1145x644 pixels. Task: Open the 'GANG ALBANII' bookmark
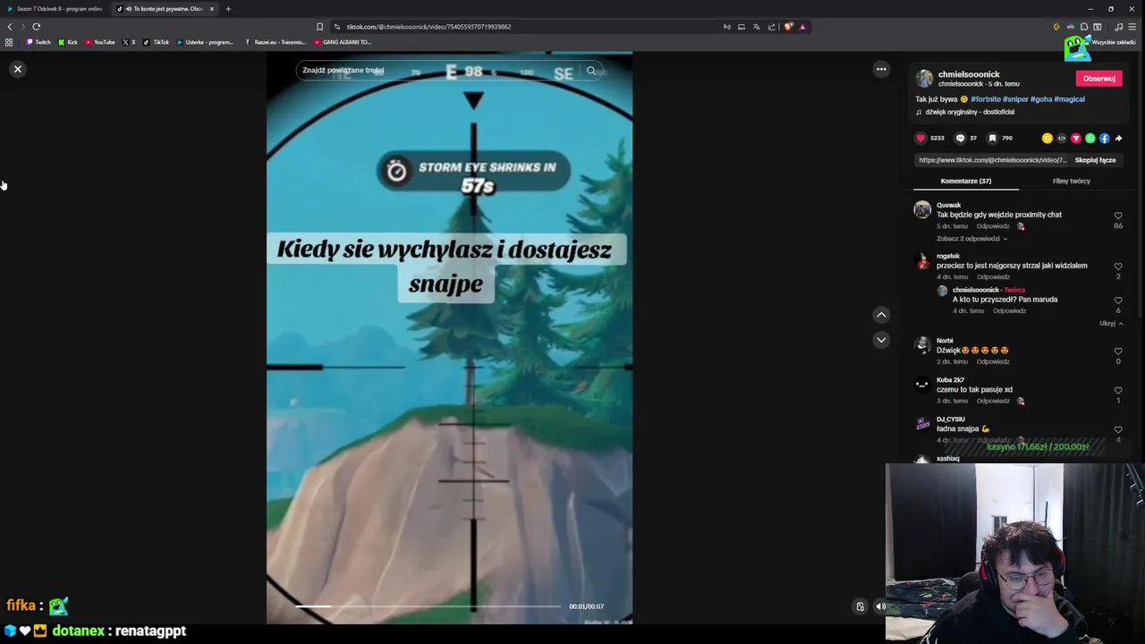pyautogui.click(x=343, y=42)
